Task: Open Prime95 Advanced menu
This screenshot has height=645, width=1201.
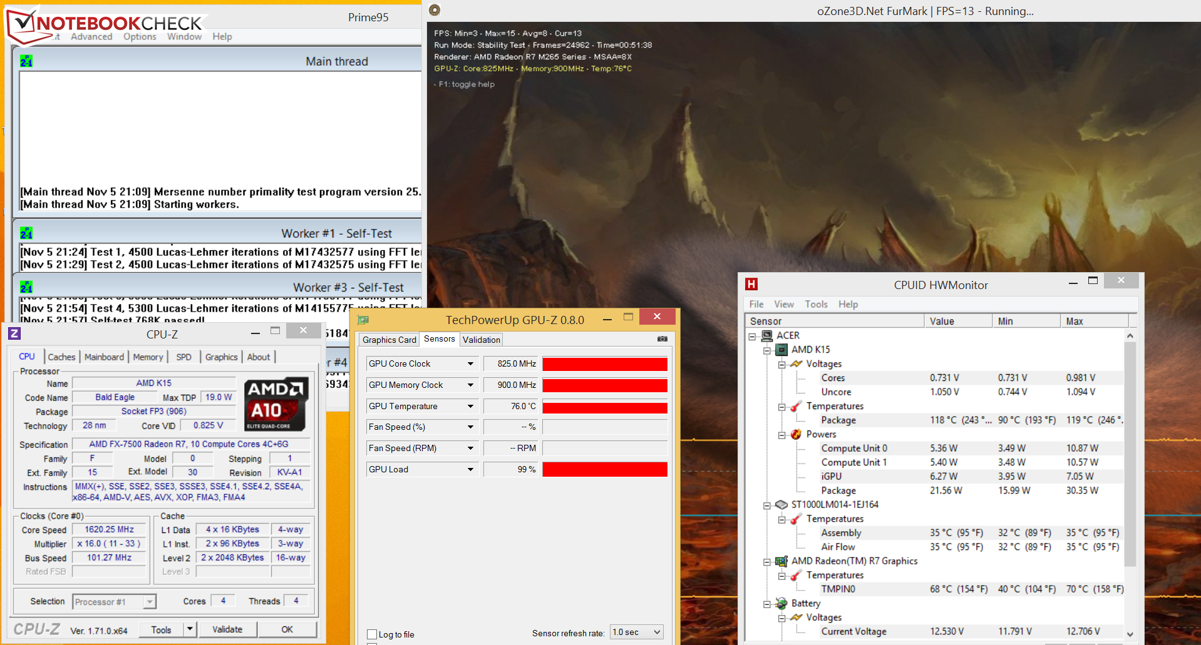Action: [91, 36]
